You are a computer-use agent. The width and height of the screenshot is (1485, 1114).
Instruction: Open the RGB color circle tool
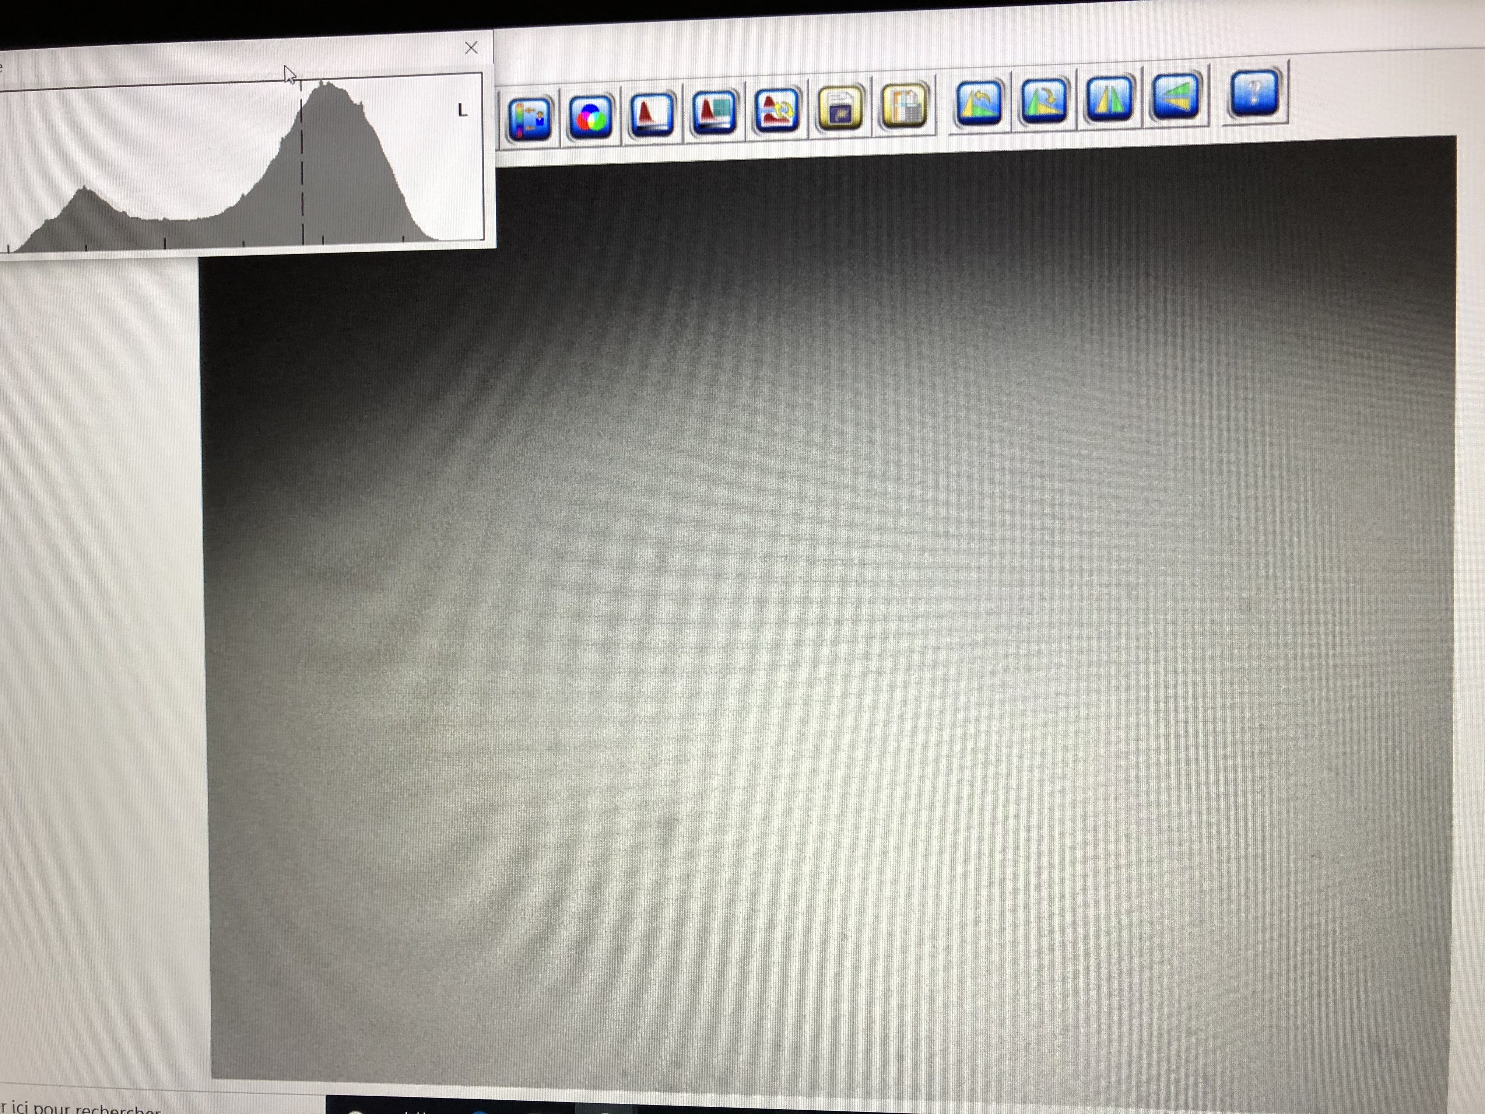(591, 118)
